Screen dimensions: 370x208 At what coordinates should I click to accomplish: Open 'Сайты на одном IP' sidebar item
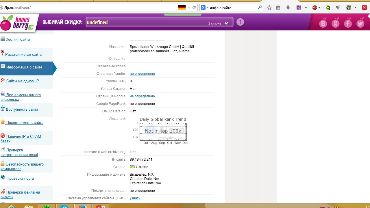[x=22, y=81]
